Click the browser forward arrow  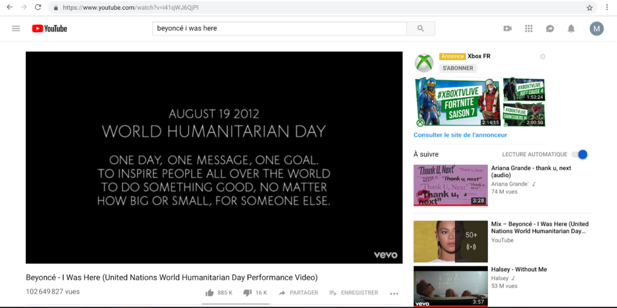click(23, 7)
